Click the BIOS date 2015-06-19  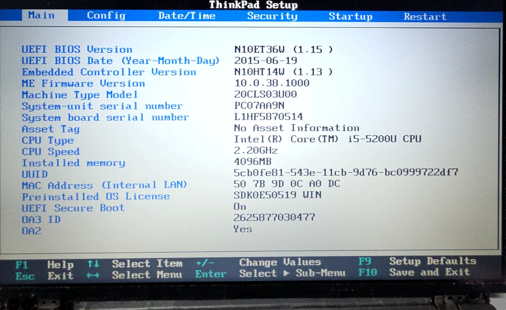266,60
